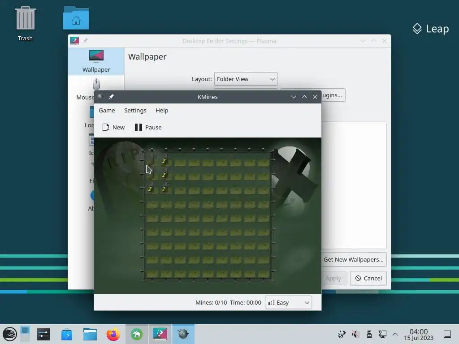Click the Mines: 0/10 status text
The height and width of the screenshot is (344, 459).
(x=211, y=302)
